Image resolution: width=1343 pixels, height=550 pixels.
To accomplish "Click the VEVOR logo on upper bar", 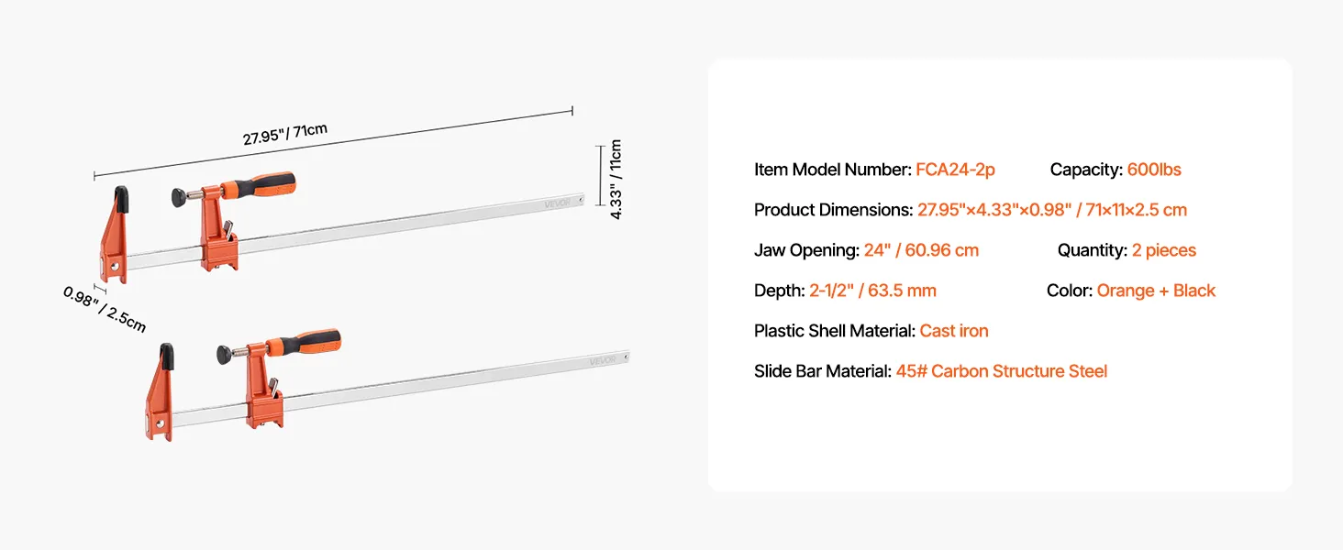I will pos(558,203).
